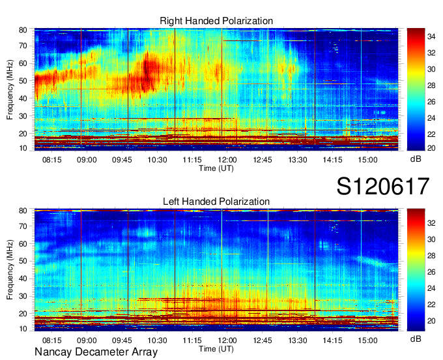
Task: Click the 08:15 tick of the right-handed plot
Action: pyautogui.click(x=51, y=160)
